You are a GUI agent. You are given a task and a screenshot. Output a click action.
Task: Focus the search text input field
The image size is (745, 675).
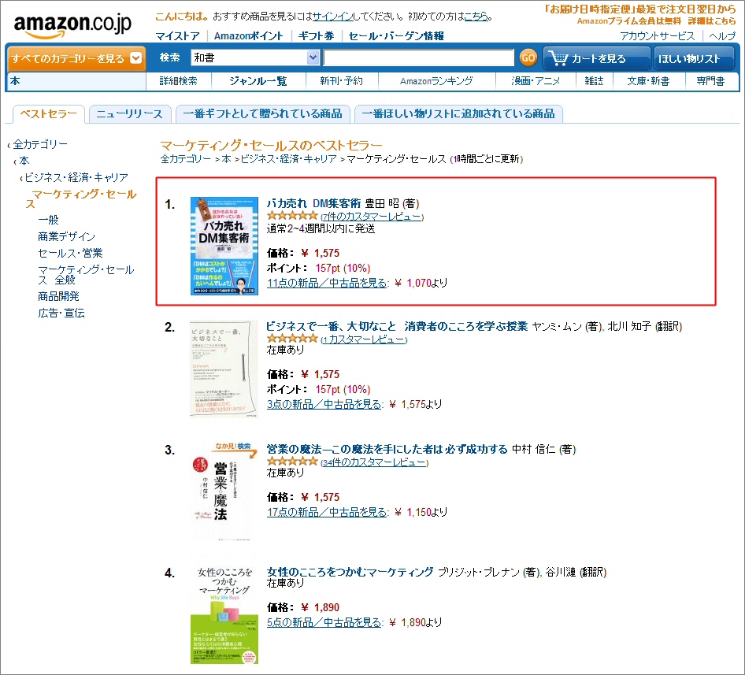click(x=418, y=57)
